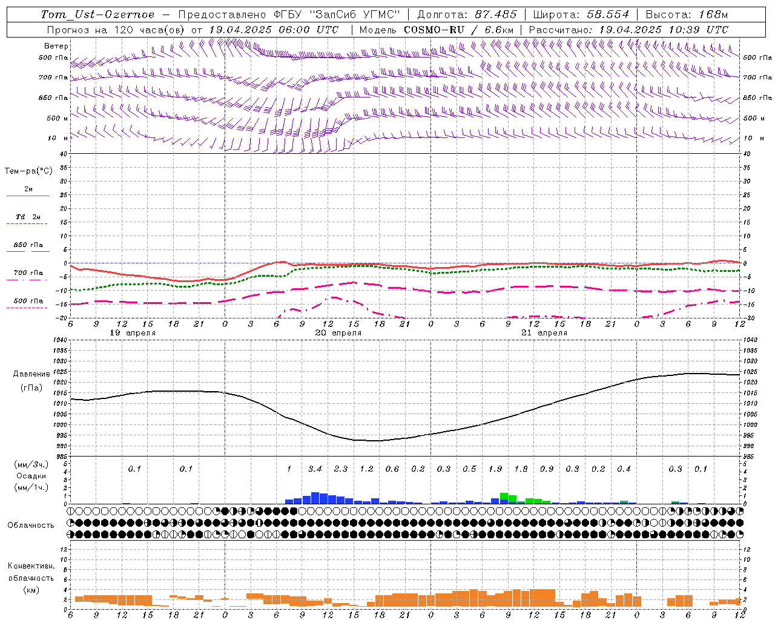The width and height of the screenshot is (775, 620).
Task: Click the '(мм/1ч.)' precipitation unit label
Action: pyautogui.click(x=31, y=487)
